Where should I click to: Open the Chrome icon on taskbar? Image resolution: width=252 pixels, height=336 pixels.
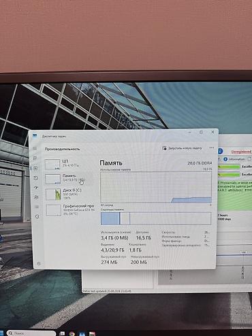click(x=72, y=333)
